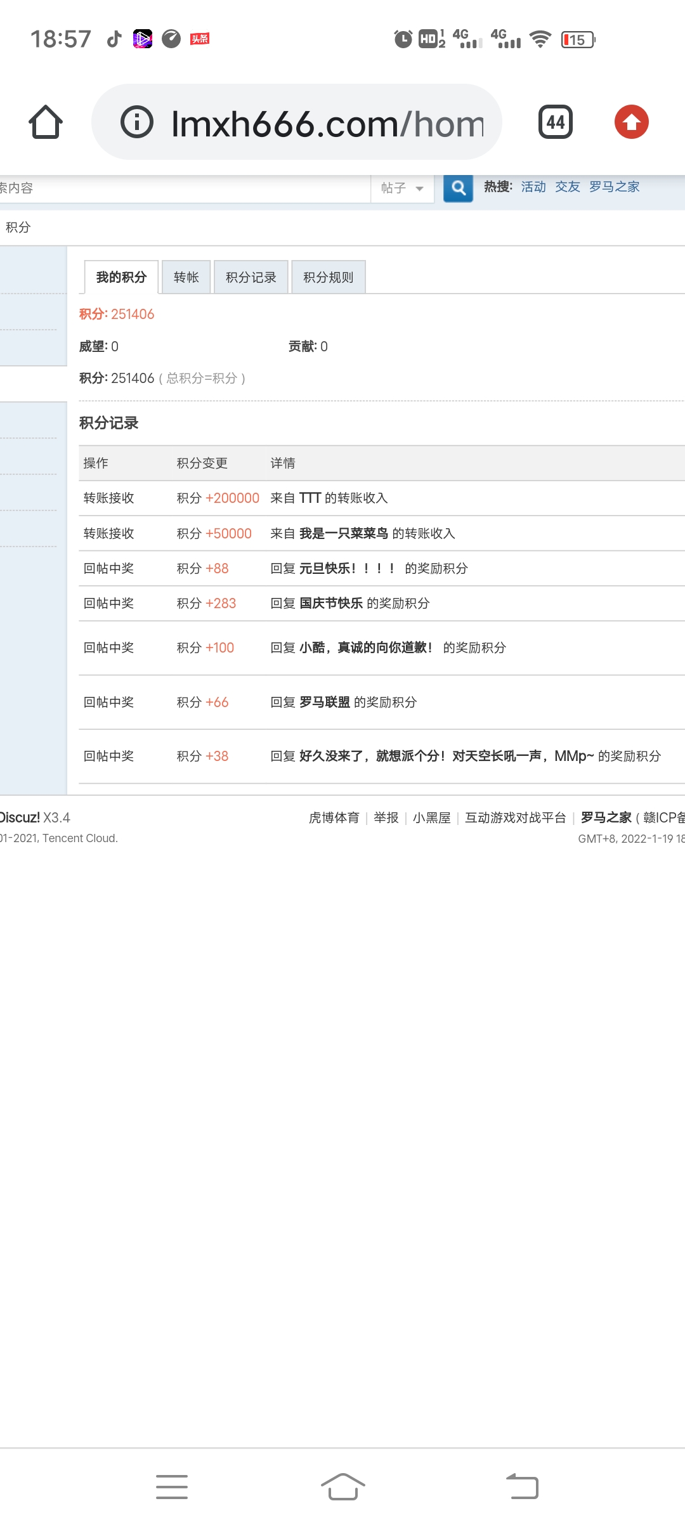Tap the Android menu navigation button
Viewport: 685px width, 1527px height.
[x=172, y=1487]
